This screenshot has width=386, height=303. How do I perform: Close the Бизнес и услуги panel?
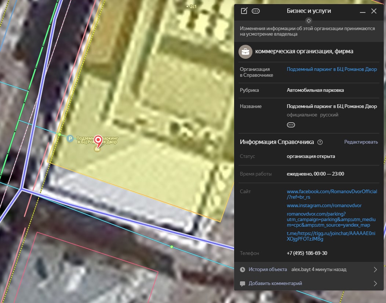coord(374,11)
